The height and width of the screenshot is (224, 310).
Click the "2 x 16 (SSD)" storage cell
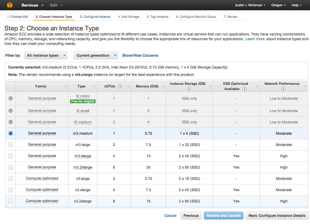tap(189, 179)
